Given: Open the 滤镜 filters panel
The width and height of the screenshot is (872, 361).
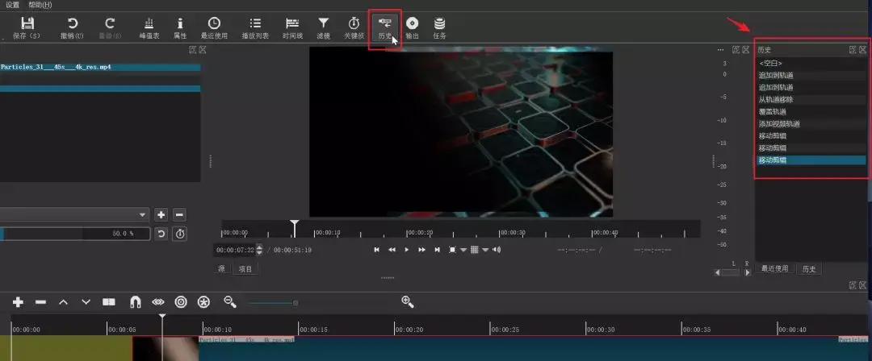Looking at the screenshot, I should (x=323, y=27).
